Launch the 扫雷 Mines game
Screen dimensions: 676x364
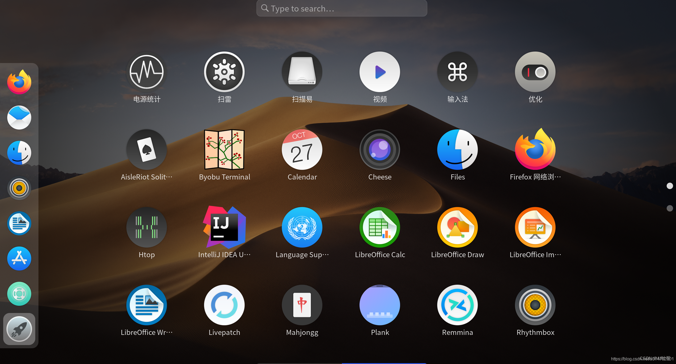tap(224, 72)
